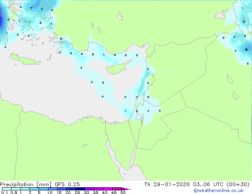This screenshot has width=252, height=194.
Task: Click the '(00+30)' forecast offset text
Action: coord(238,184)
